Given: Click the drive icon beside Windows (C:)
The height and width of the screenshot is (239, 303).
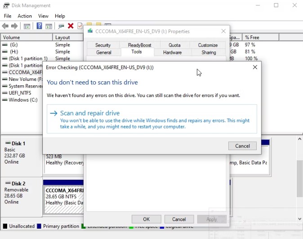Looking at the screenshot, I should pyautogui.click(x=4, y=100).
